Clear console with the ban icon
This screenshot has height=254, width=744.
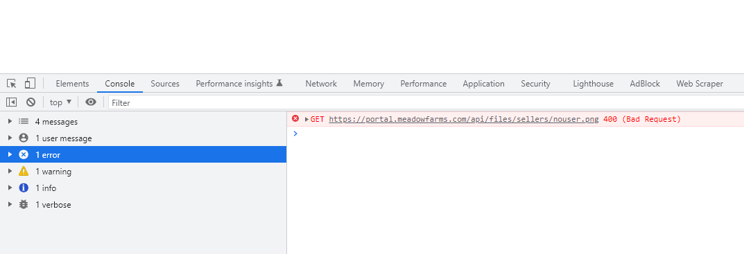31,102
